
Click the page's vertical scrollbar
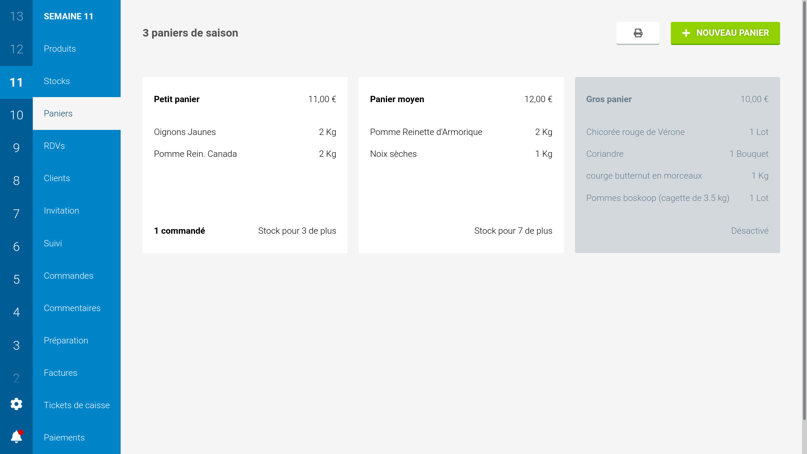click(804, 210)
